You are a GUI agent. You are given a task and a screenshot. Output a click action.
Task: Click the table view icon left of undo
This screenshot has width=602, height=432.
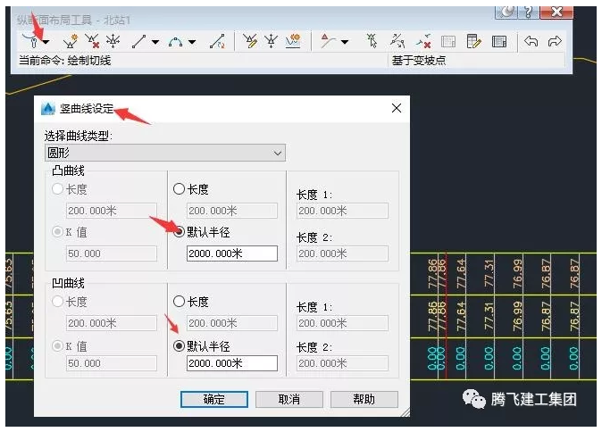(x=499, y=41)
